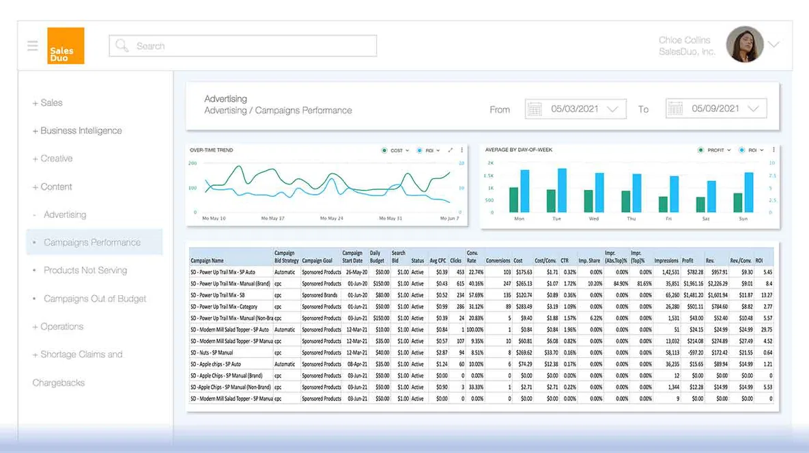Sort by the Clicks column header
This screenshot has height=453, width=809.
point(455,261)
